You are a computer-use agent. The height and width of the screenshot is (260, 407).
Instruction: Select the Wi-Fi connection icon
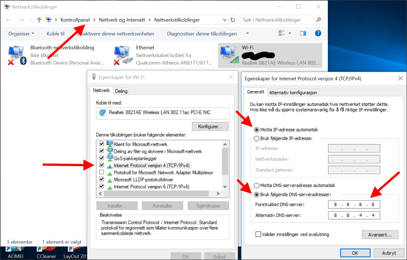tap(229, 55)
